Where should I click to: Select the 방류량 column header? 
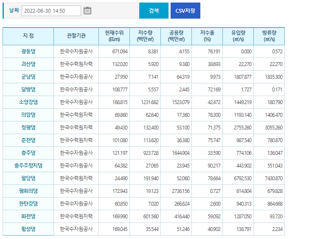coord(269,36)
